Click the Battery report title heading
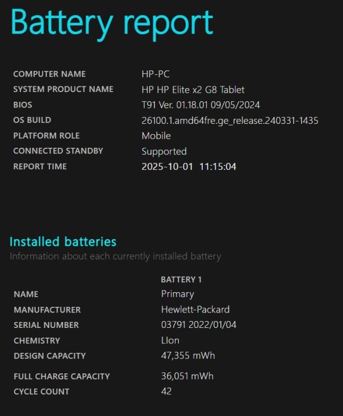This screenshot has width=343, height=416. (x=112, y=23)
